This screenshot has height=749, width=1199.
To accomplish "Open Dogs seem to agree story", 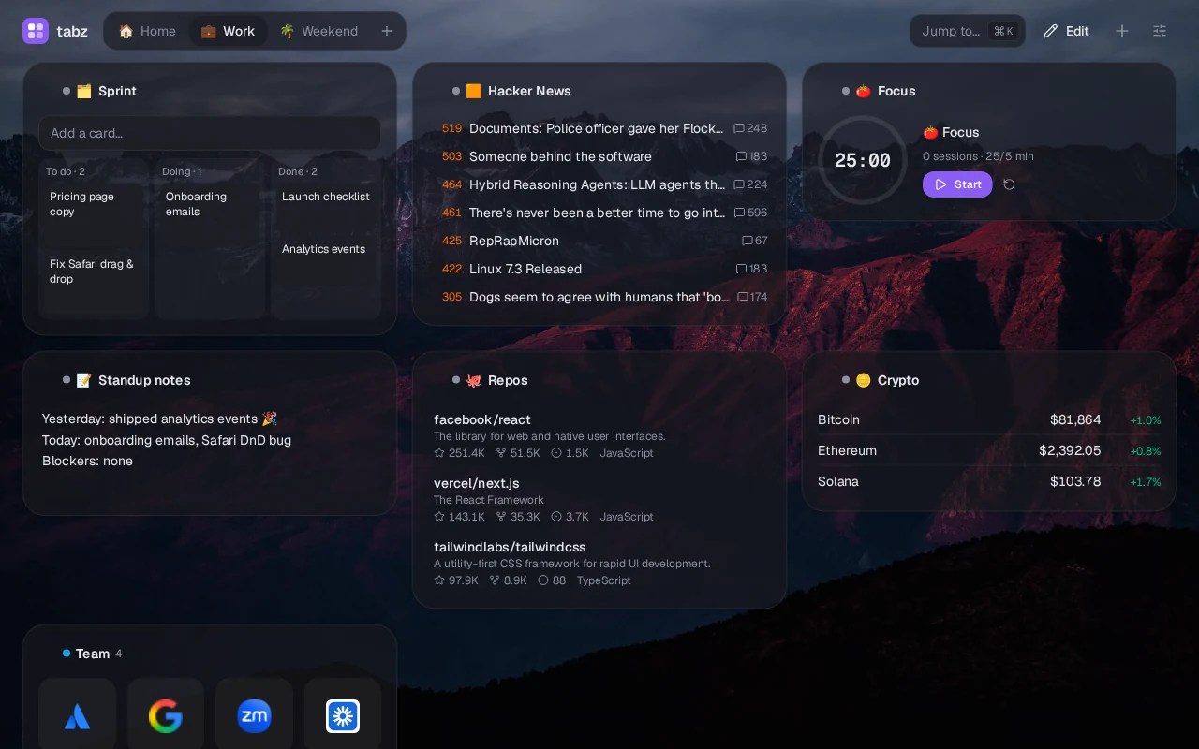I will tap(599, 297).
